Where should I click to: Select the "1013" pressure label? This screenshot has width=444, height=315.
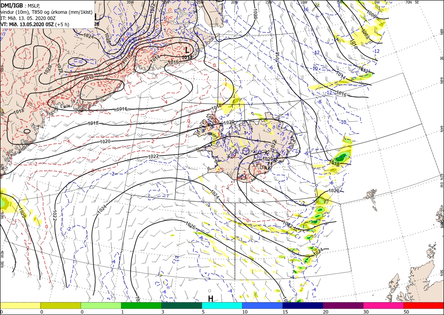pos(187,57)
